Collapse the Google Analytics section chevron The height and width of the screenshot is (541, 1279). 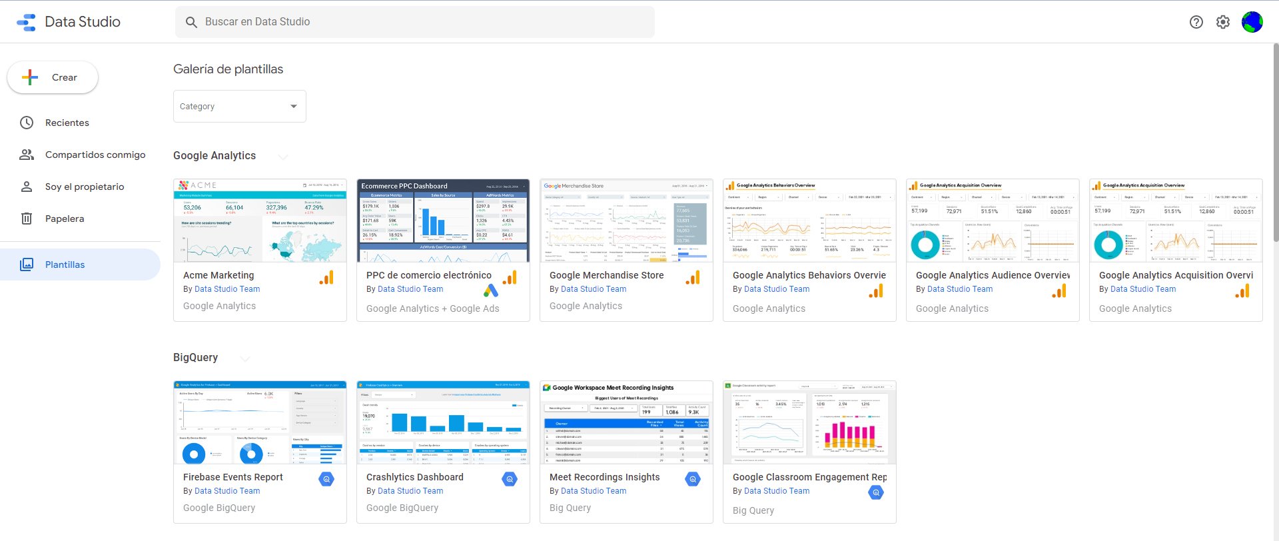pos(282,157)
